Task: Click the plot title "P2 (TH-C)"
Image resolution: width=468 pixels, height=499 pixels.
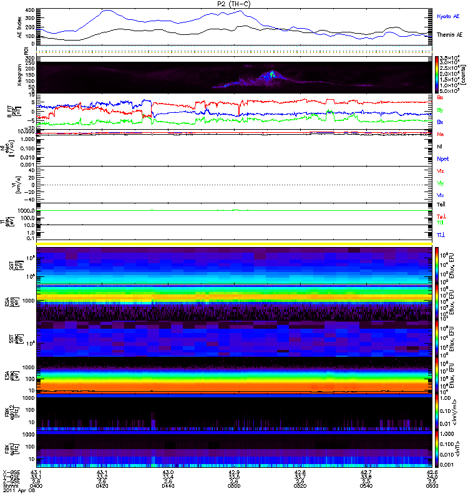Action: [x=233, y=4]
